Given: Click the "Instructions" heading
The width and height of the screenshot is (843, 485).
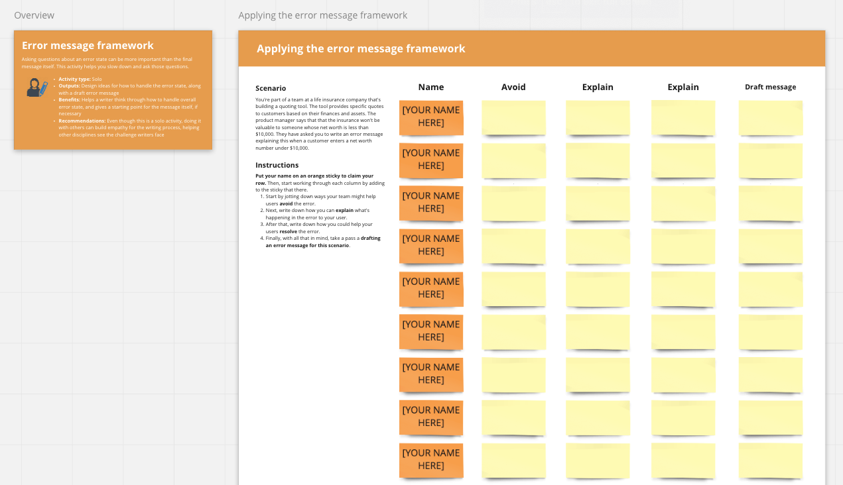Looking at the screenshot, I should [x=277, y=165].
